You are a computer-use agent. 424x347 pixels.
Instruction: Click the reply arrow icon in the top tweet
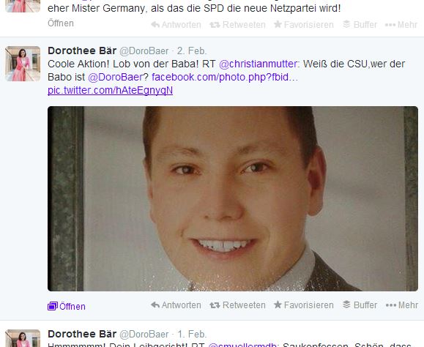click(155, 25)
